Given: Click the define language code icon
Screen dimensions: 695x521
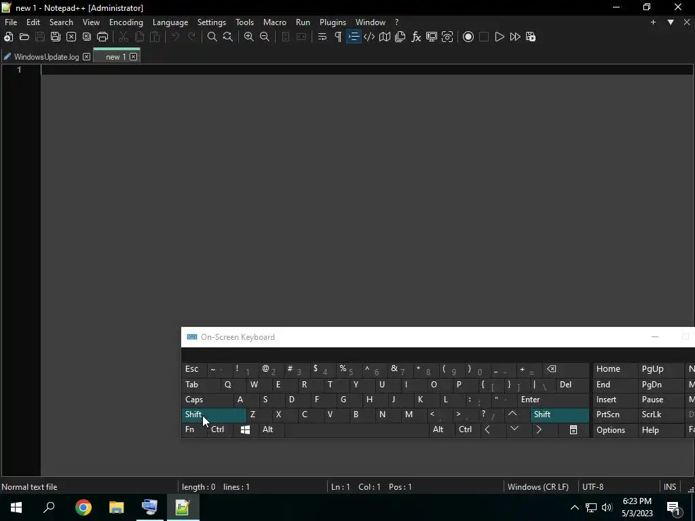Looking at the screenshot, I should pyautogui.click(x=369, y=37).
